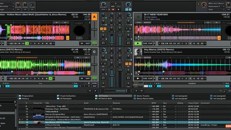Viewport: 231px width, 130px height.
Task: Click the crossfader handle
Action: (126, 91)
